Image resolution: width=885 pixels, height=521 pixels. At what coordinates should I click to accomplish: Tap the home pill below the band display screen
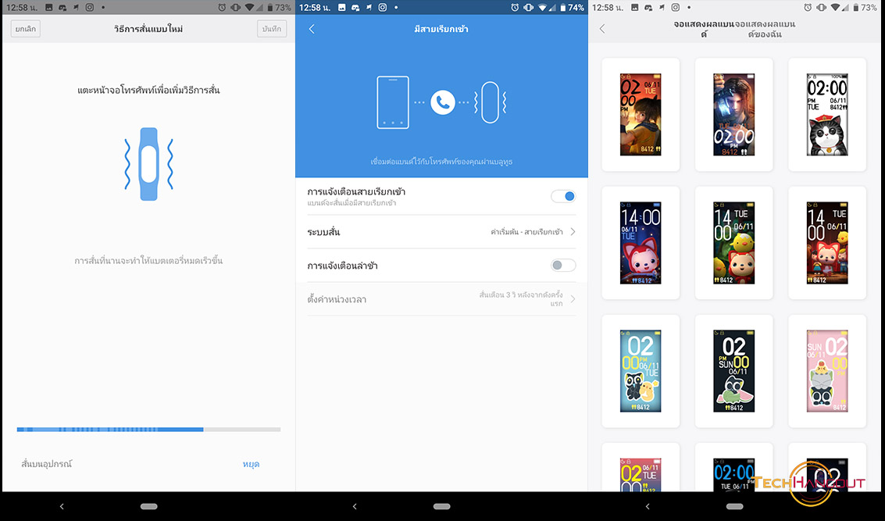pyautogui.click(x=734, y=506)
